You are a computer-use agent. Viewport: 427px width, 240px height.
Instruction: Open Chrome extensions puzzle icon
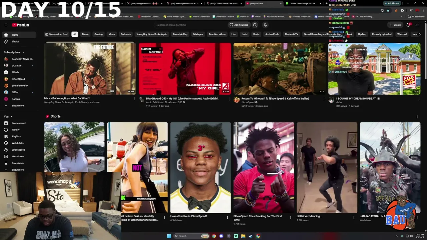coord(402,10)
